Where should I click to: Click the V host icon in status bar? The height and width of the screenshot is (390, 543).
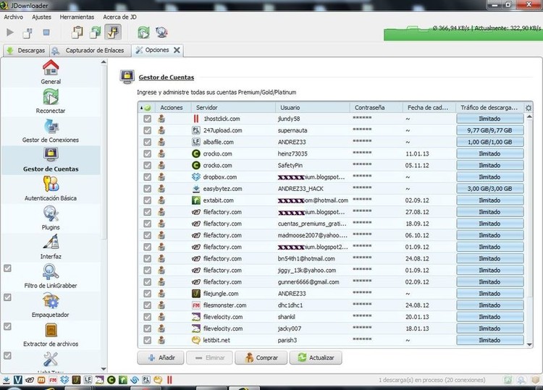point(17,380)
